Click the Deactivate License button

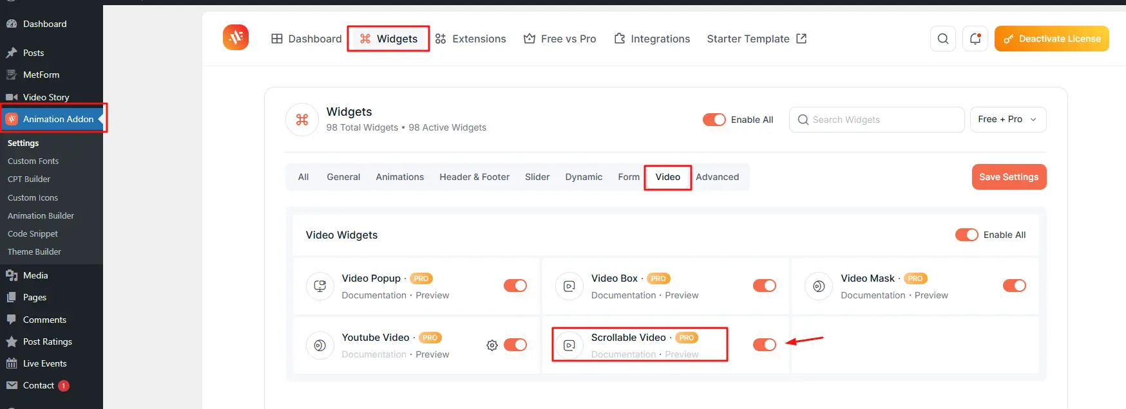tap(1052, 39)
